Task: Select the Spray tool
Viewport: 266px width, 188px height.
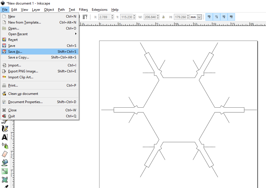Action: point(5,145)
